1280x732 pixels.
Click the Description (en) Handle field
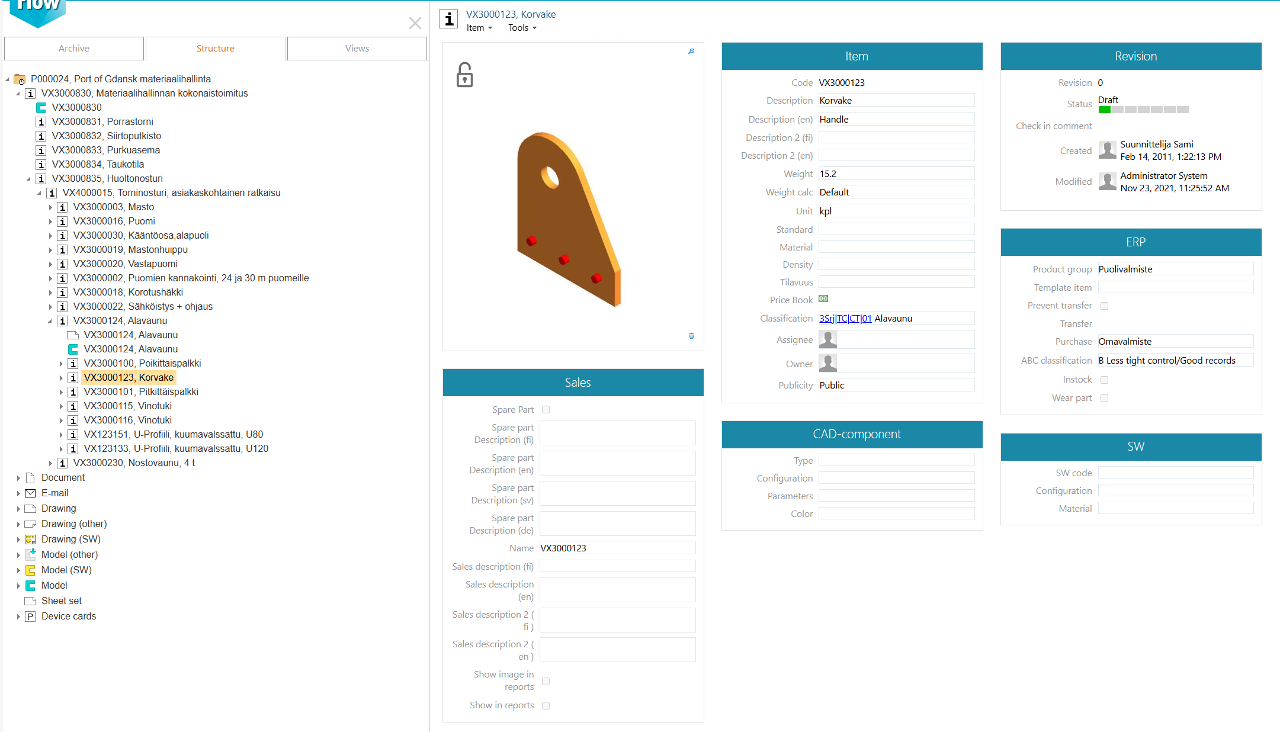tap(896, 119)
